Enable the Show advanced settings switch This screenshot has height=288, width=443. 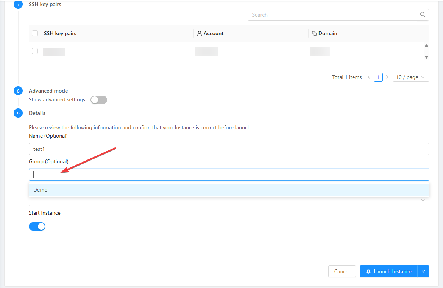click(99, 100)
